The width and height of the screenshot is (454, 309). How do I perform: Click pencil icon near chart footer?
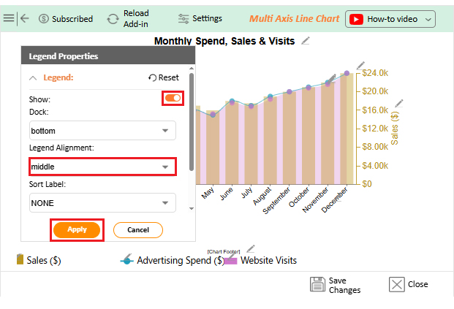tap(251, 249)
